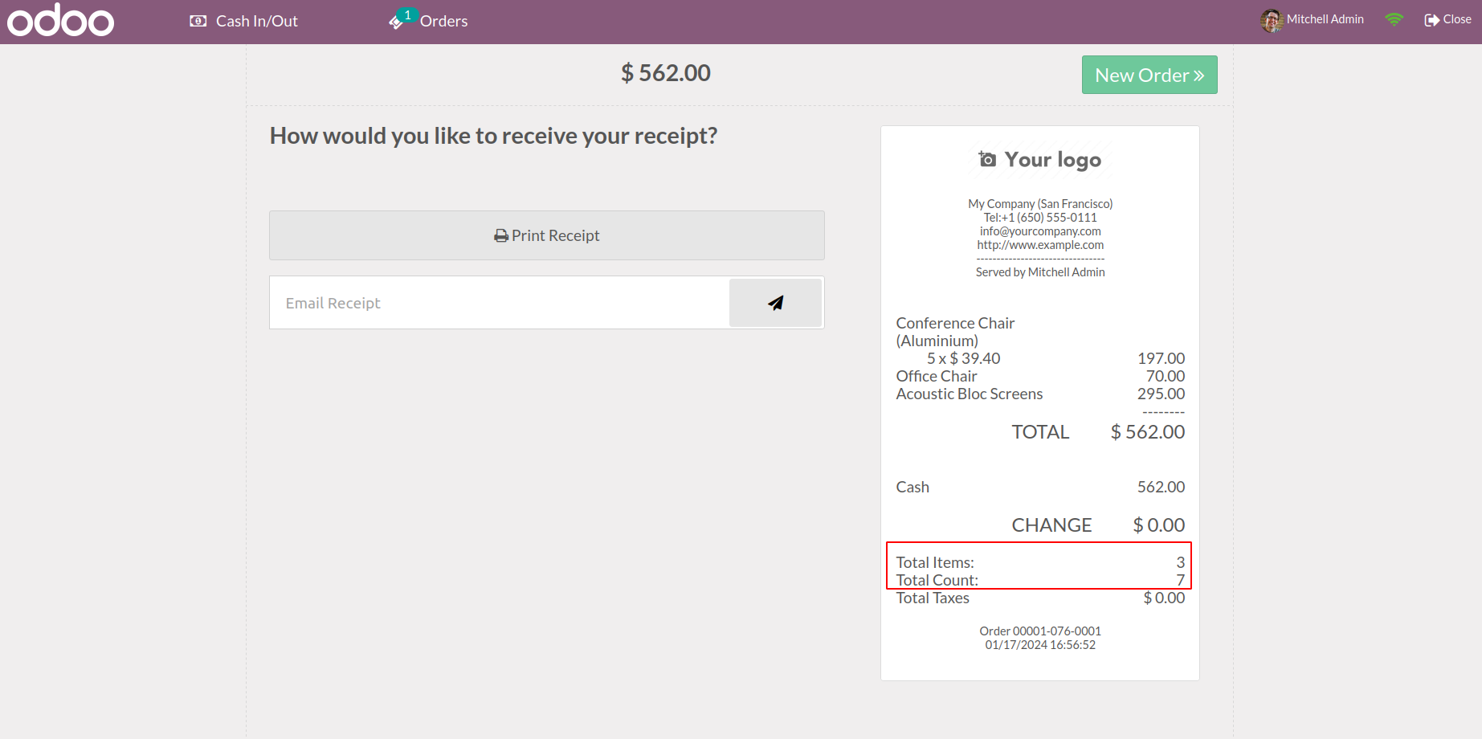Click the Cash In/Out banknote icon
Image resolution: width=1482 pixels, height=739 pixels.
click(198, 21)
